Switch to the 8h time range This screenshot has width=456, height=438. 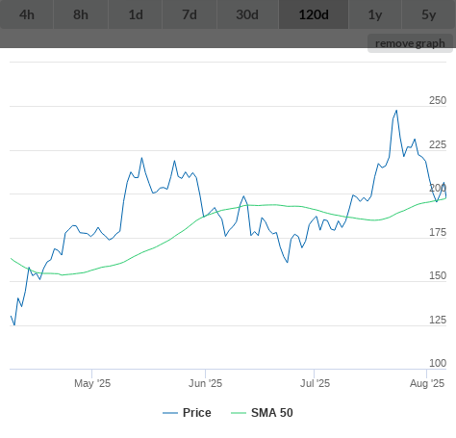[x=81, y=14]
